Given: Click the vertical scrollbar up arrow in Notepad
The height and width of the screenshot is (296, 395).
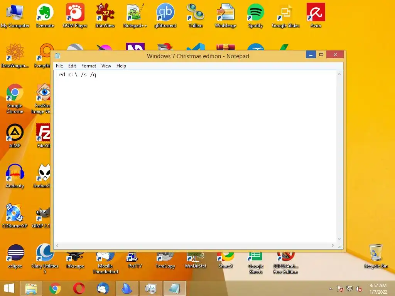Looking at the screenshot, I should point(339,74).
